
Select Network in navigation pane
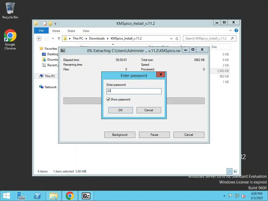click(x=48, y=87)
